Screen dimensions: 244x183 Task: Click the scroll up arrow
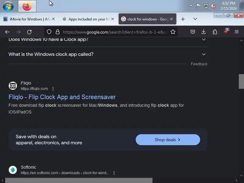[241, 41]
